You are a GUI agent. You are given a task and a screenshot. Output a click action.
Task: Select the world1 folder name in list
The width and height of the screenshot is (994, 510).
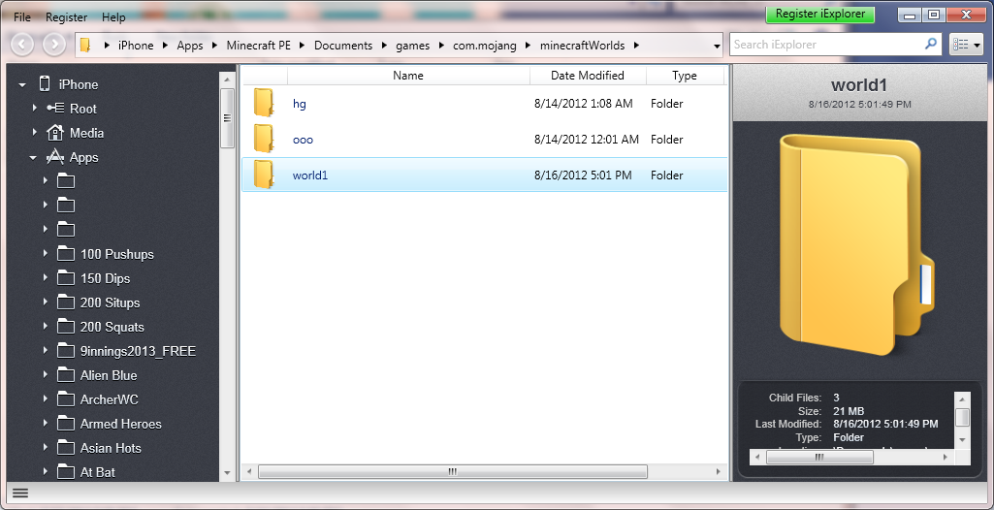(310, 175)
